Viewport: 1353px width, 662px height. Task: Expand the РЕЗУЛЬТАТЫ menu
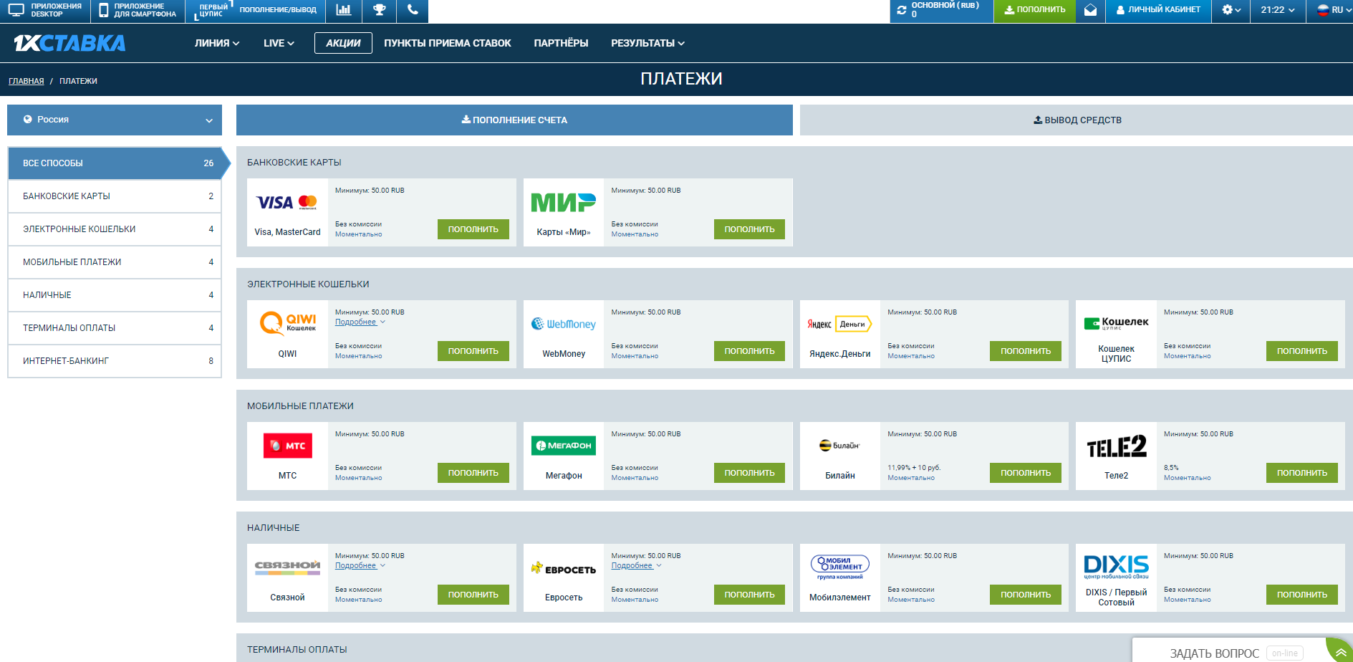point(647,43)
